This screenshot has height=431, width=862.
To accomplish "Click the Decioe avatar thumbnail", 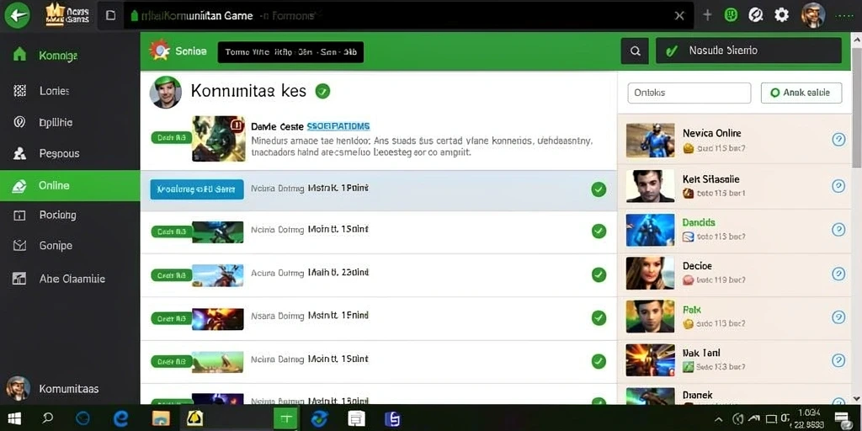I will tap(651, 274).
